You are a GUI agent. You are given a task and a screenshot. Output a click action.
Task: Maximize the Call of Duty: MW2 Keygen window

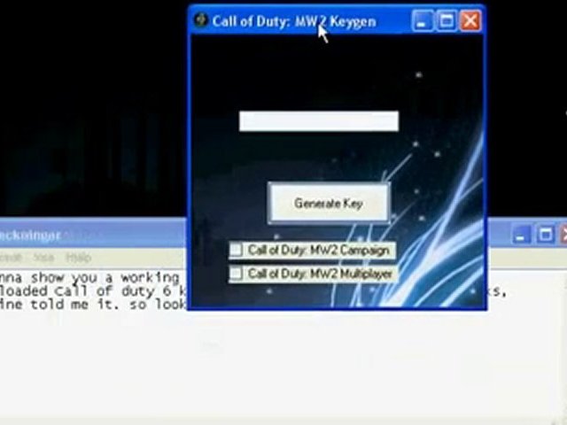[x=447, y=20]
